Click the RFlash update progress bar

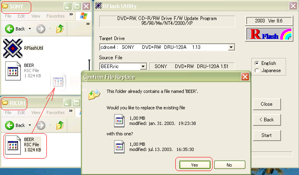(272, 154)
